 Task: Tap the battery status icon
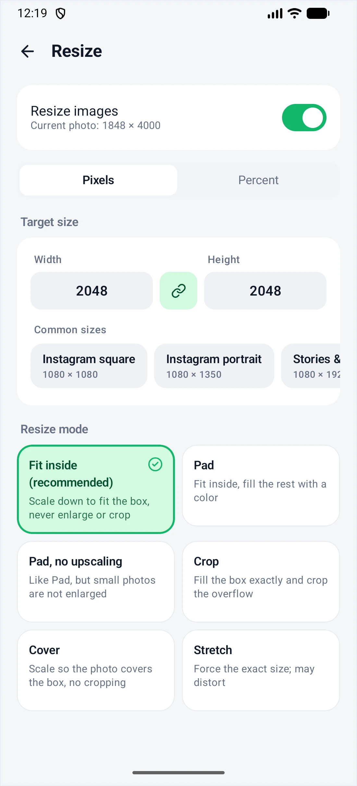tap(318, 13)
